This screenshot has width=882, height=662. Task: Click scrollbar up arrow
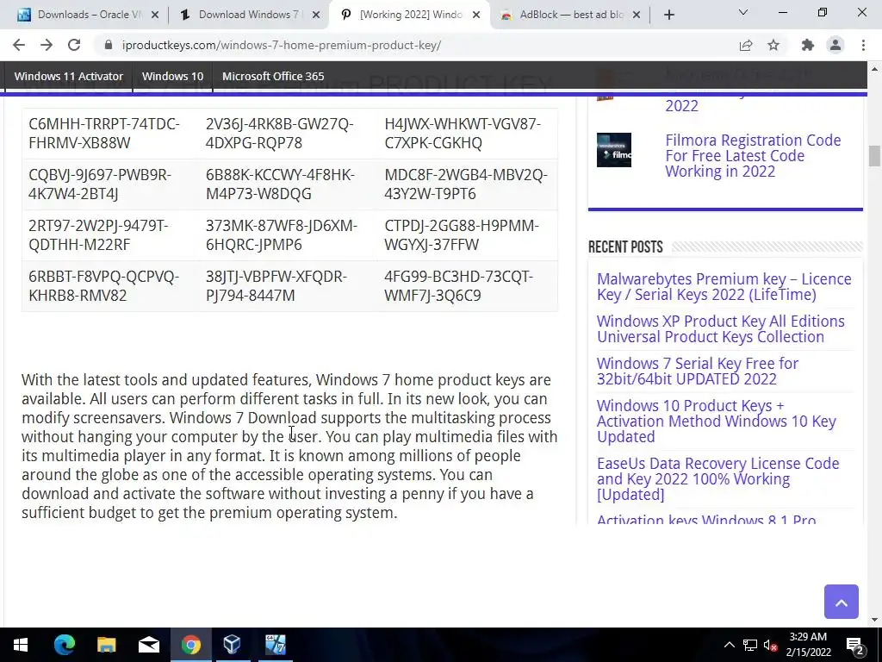(873, 69)
